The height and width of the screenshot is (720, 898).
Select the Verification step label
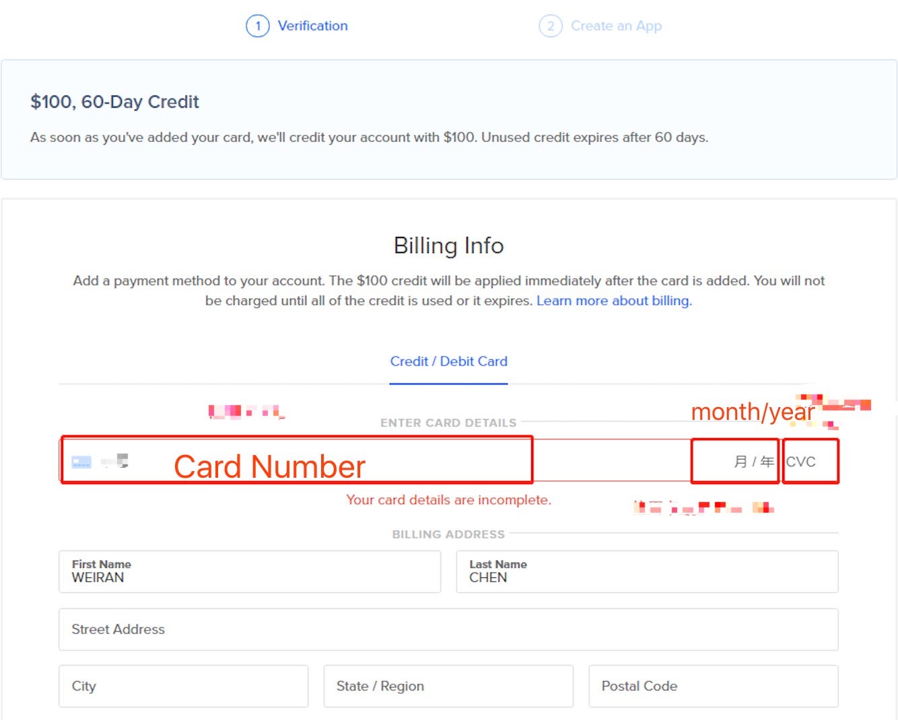click(x=313, y=26)
